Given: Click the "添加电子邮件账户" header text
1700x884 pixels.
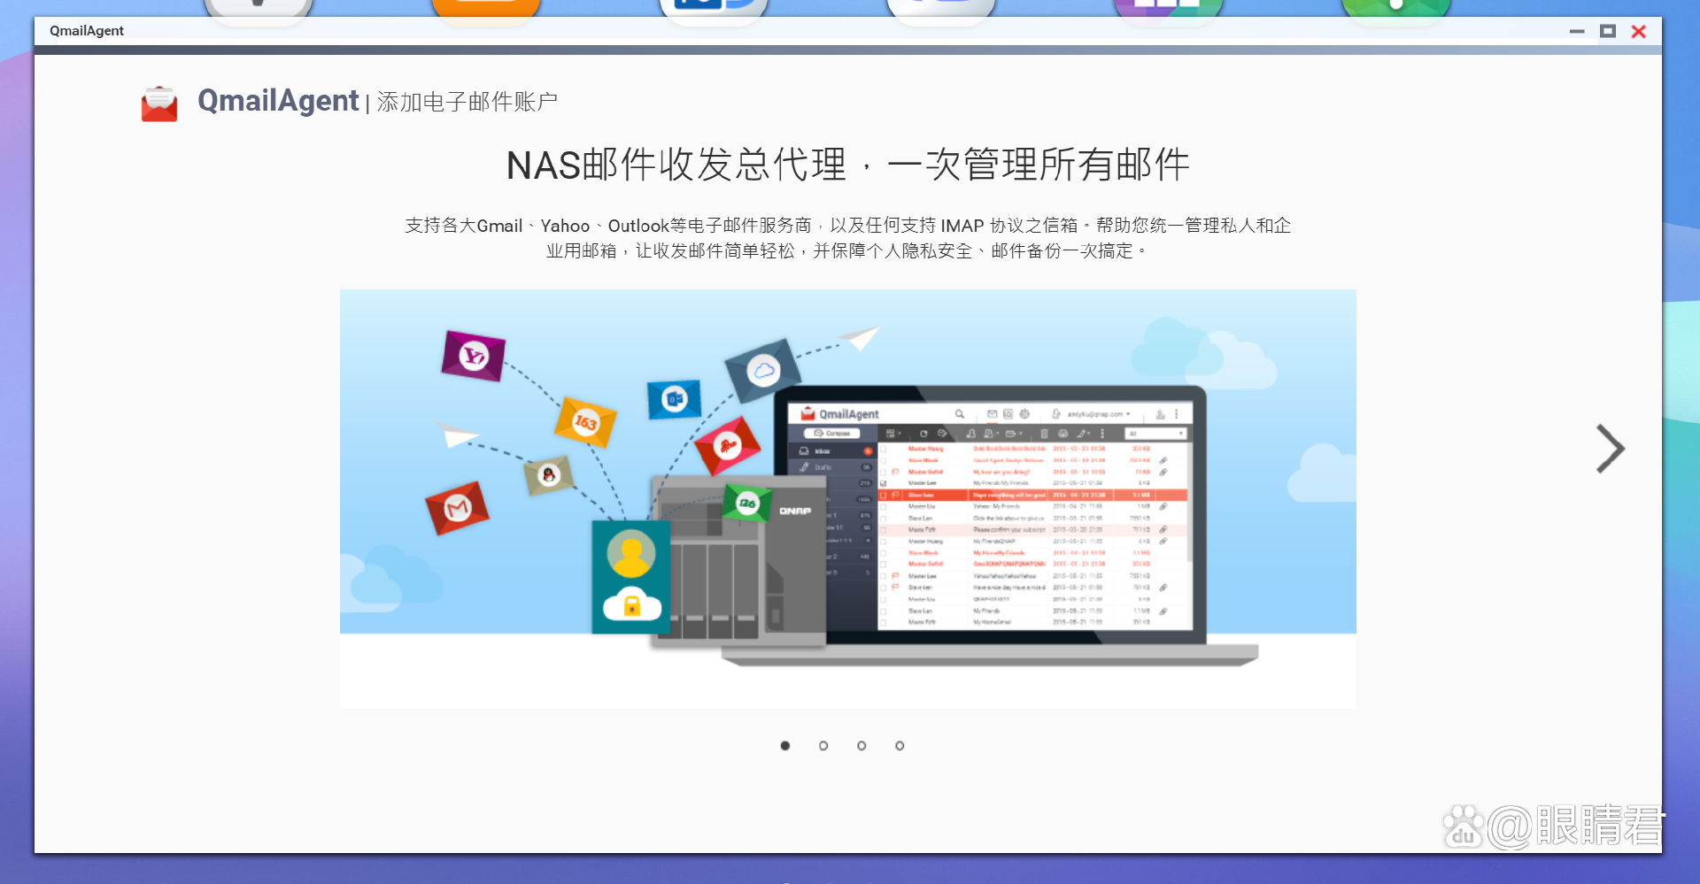Looking at the screenshot, I should (467, 102).
